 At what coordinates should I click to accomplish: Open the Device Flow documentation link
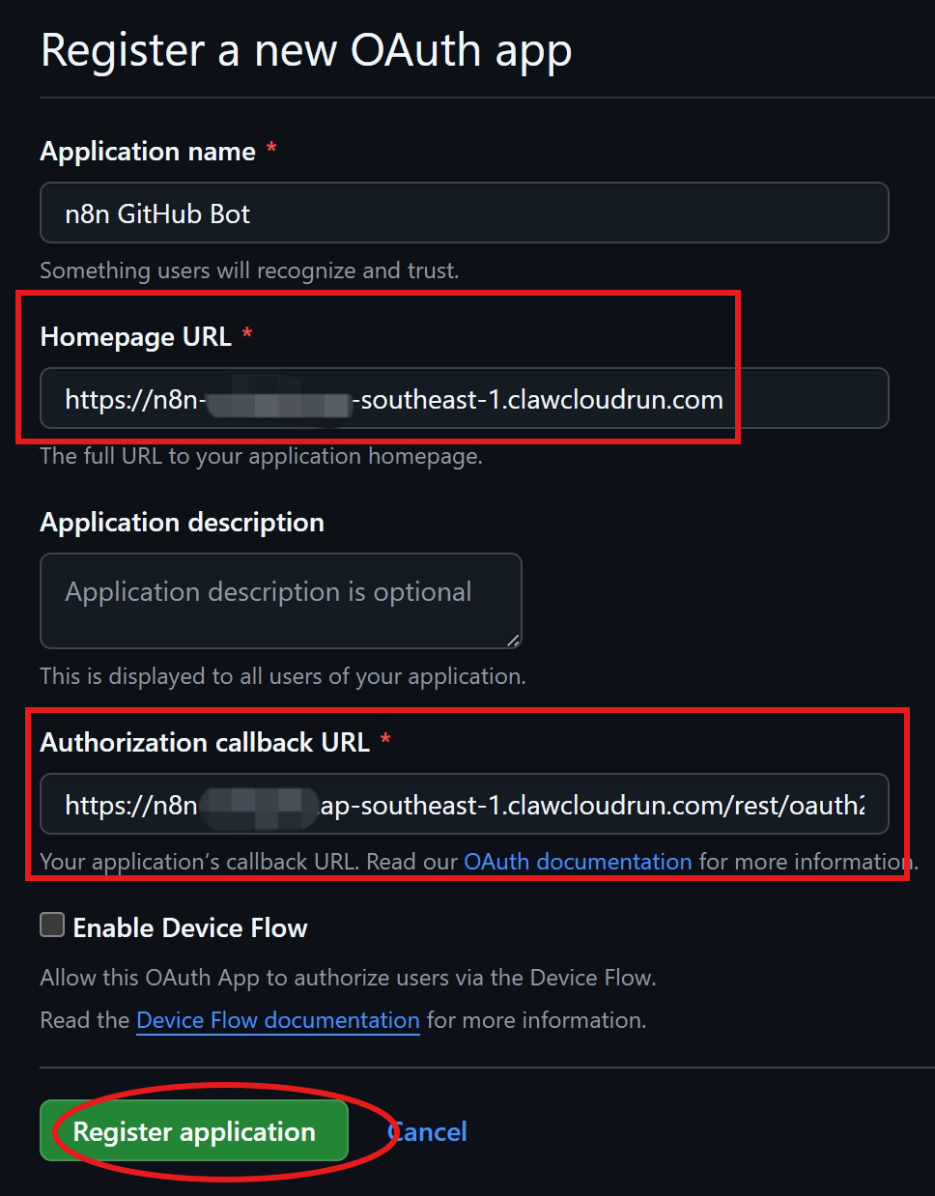pos(278,1020)
